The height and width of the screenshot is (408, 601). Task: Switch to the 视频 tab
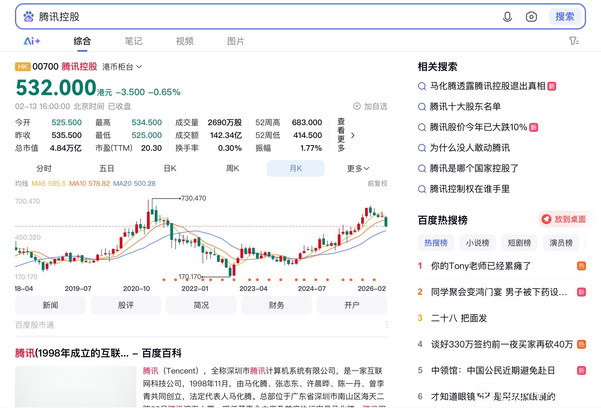coord(184,41)
